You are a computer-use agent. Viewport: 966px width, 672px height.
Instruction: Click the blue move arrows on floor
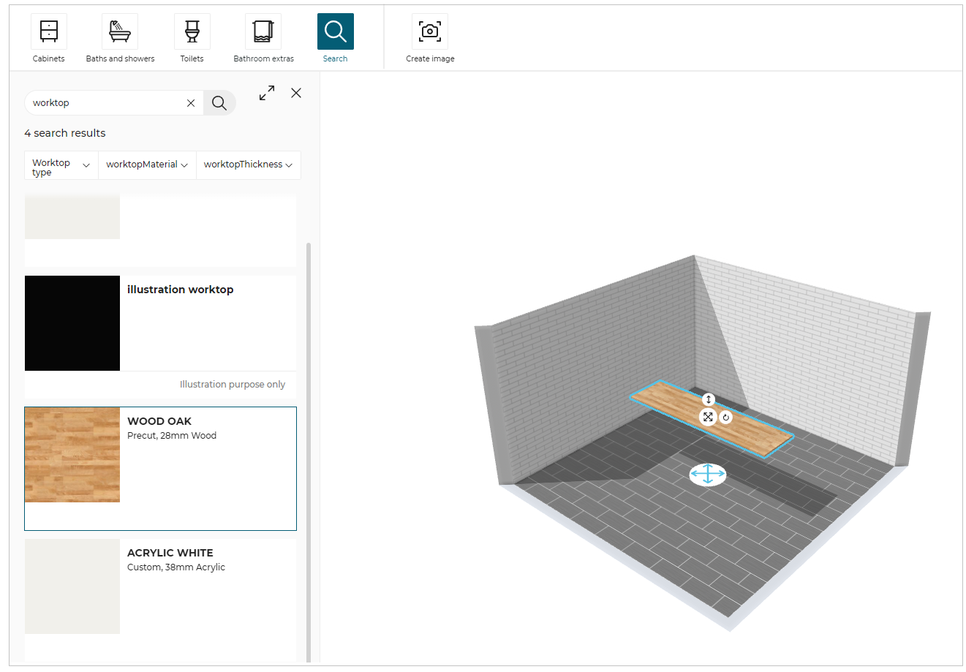point(708,475)
